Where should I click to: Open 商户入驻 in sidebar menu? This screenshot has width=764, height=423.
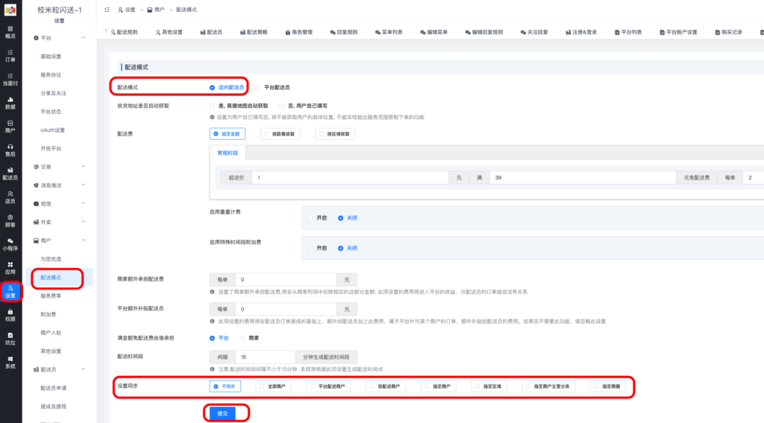(51, 333)
